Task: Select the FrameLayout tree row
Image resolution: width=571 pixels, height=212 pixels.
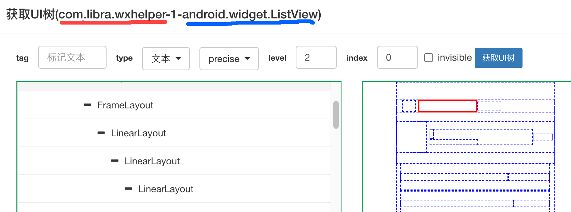Action: 125,105
